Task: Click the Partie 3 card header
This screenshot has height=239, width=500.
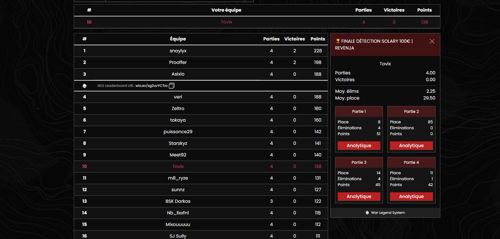Action: (x=359, y=162)
